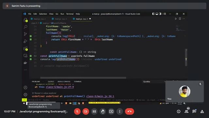Split the editor to the right
Image resolution: width=209 pixels, height=118 pixels.
point(180,19)
